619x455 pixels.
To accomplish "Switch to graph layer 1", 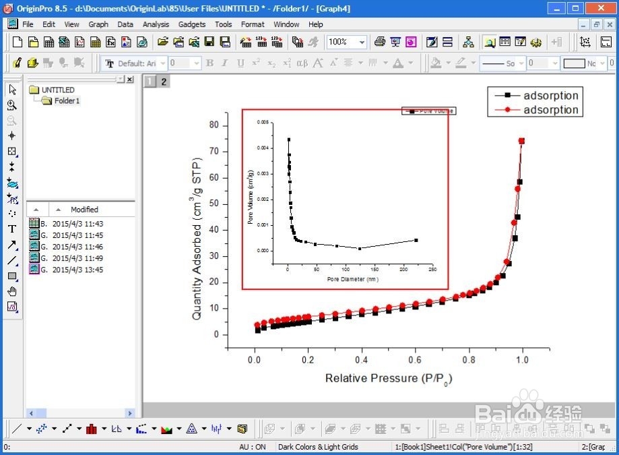I will coord(150,82).
